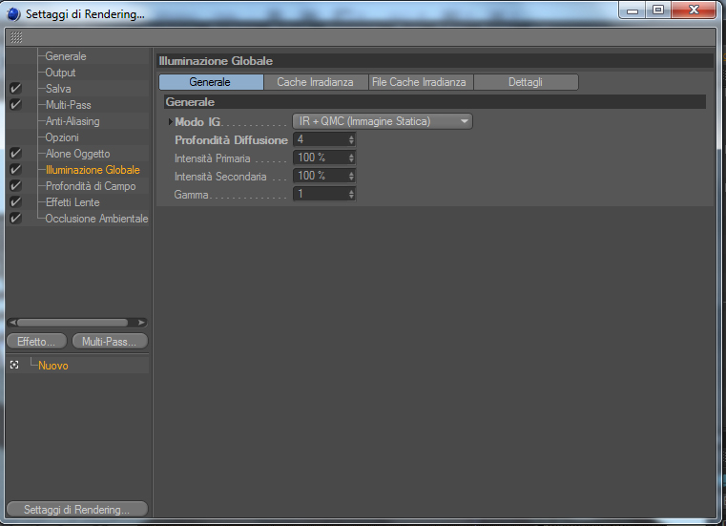Disable the Occlusione Ambientale checkbox

pos(15,219)
